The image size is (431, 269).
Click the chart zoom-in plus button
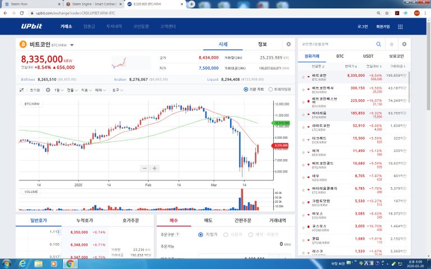tap(155, 168)
